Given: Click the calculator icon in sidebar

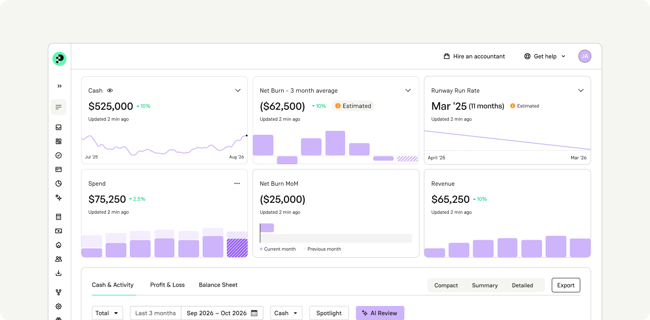Looking at the screenshot, I should [59, 217].
